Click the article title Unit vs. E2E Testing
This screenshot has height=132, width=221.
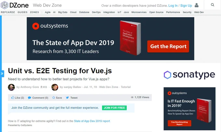(x=60, y=71)
